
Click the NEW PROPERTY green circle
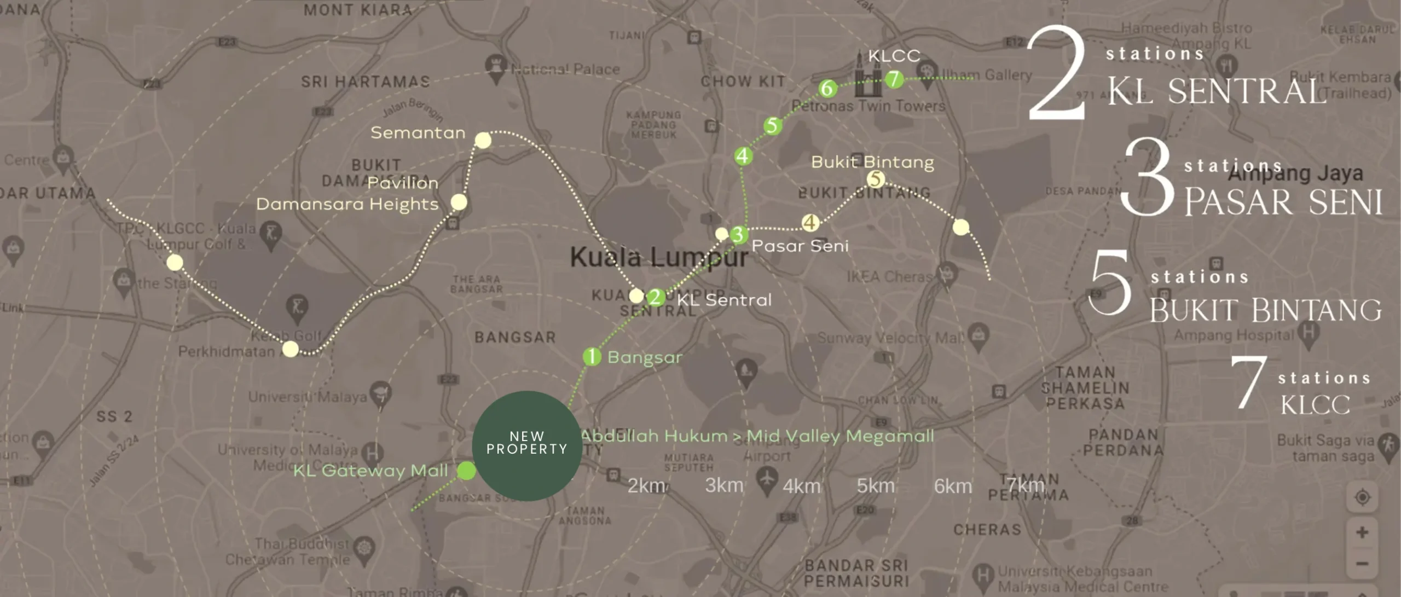(527, 445)
